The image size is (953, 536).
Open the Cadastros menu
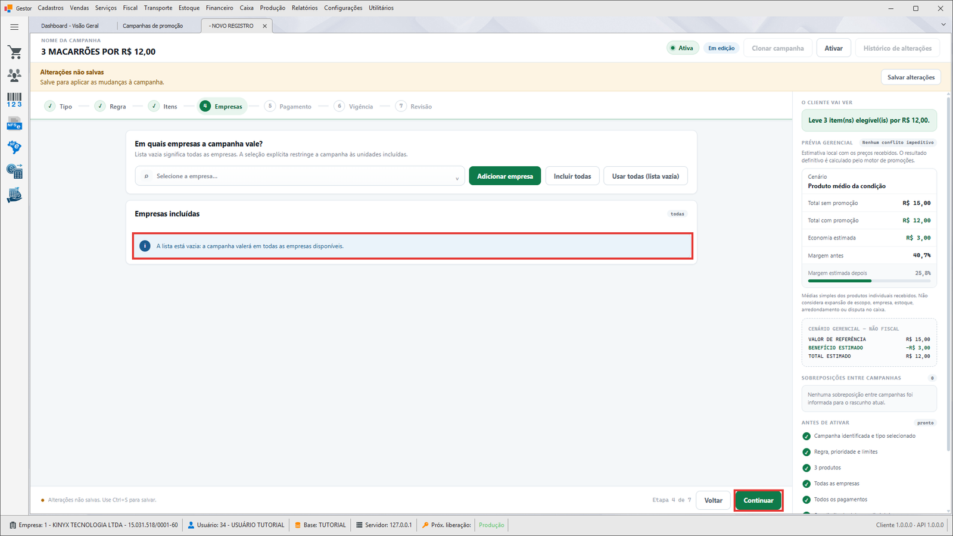point(51,8)
